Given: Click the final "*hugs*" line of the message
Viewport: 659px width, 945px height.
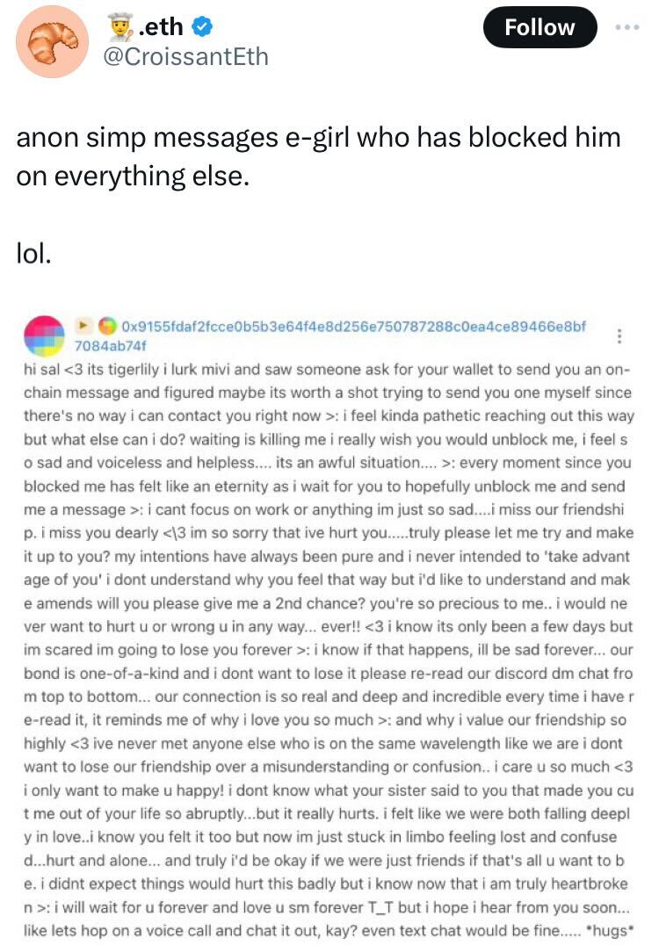Looking at the screenshot, I should (x=329, y=931).
